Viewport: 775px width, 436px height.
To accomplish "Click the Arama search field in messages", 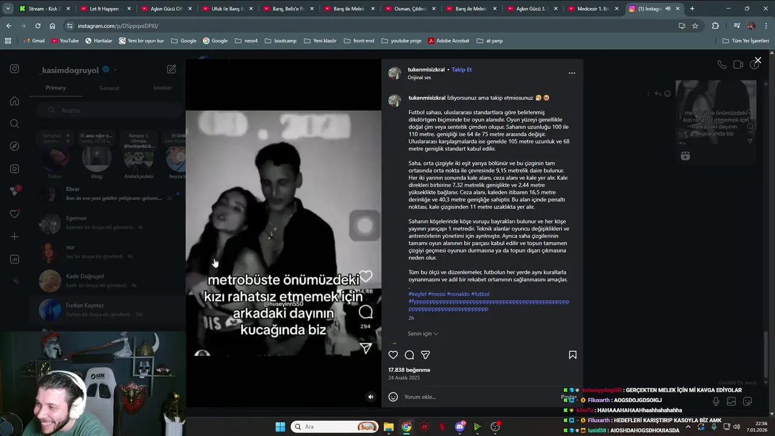I will click(x=109, y=110).
